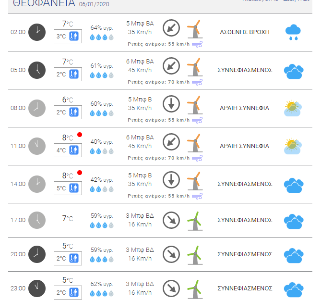Click the red warning dot at 14:00
Image resolution: width=321 pixels, height=300 pixels.
tap(80, 173)
